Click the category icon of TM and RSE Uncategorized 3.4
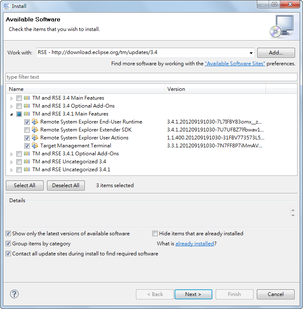This screenshot has width=303, height=309. (x=27, y=162)
